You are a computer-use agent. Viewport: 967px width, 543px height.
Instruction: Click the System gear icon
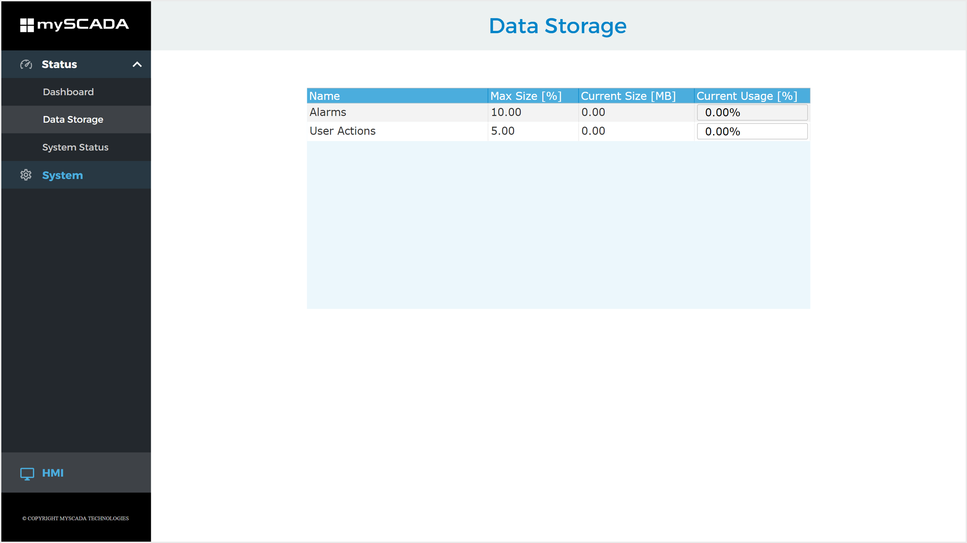click(26, 175)
